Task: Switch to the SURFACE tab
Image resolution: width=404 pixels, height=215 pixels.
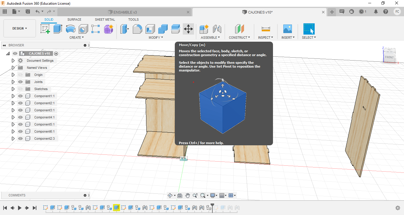Action: coord(74,19)
